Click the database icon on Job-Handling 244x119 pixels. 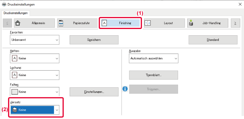[x=191, y=23]
